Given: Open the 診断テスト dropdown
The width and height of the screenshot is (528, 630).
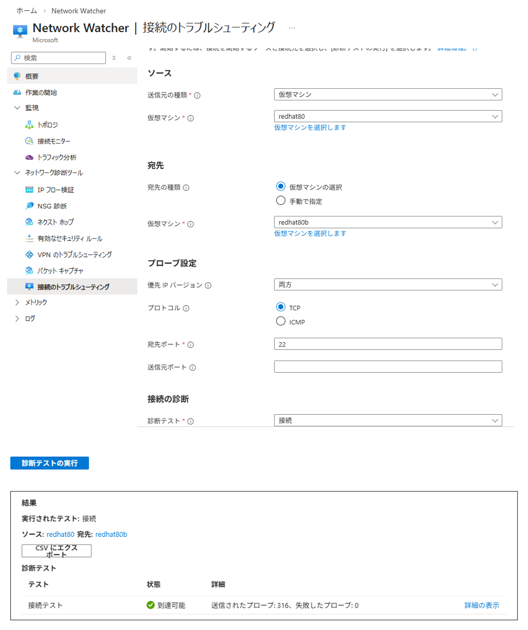Looking at the screenshot, I should pos(388,420).
